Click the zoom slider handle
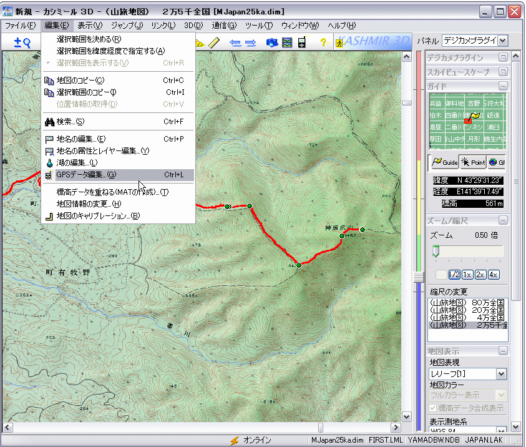The width and height of the screenshot is (526, 447). click(436, 251)
